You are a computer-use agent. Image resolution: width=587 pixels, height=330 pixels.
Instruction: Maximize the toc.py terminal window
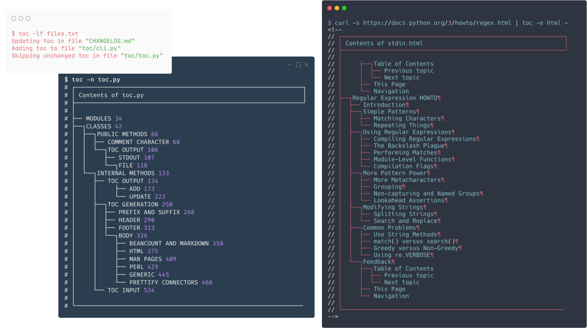pyautogui.click(x=298, y=65)
